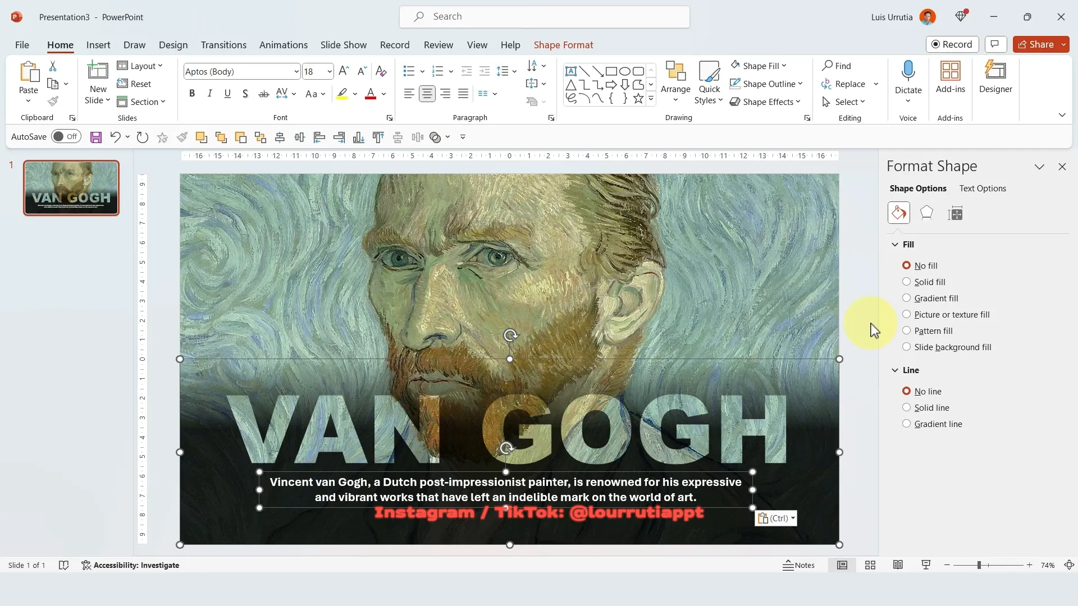Toggle AutoSave switch
This screenshot has width=1078, height=606.
pos(66,136)
